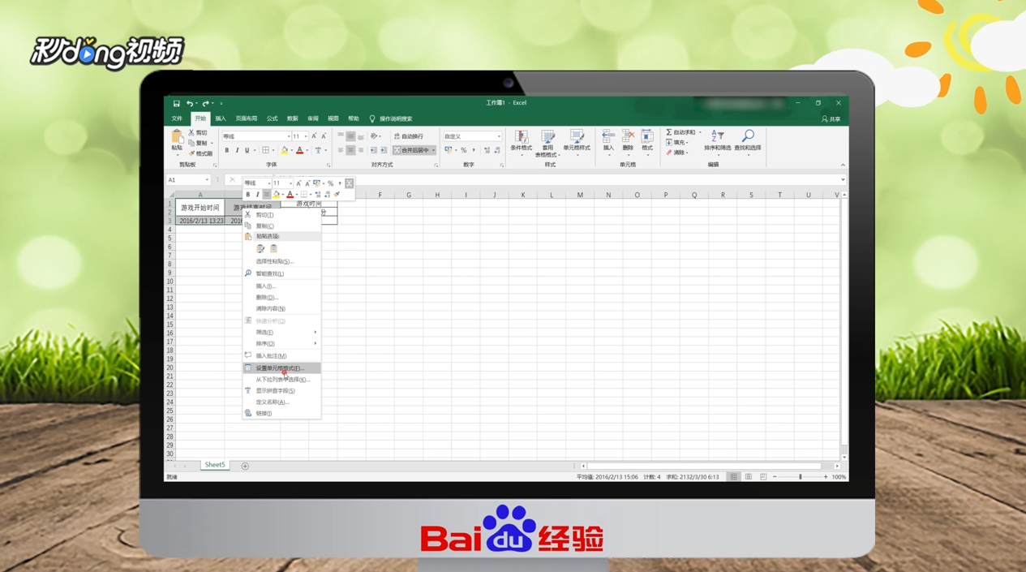Open the ribbon font name dropdown (等线)
Image resolution: width=1026 pixels, height=572 pixels.
click(288, 136)
